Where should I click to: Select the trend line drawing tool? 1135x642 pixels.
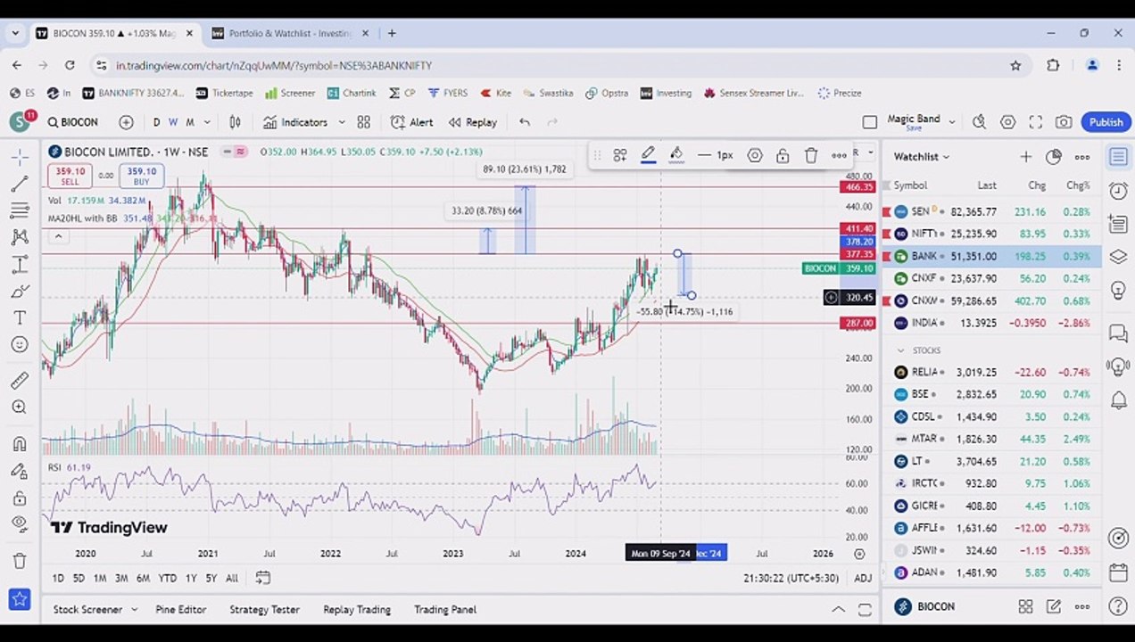point(19,184)
